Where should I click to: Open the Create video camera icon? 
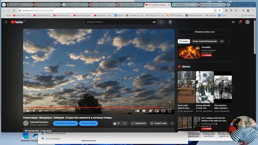[x=233, y=22]
